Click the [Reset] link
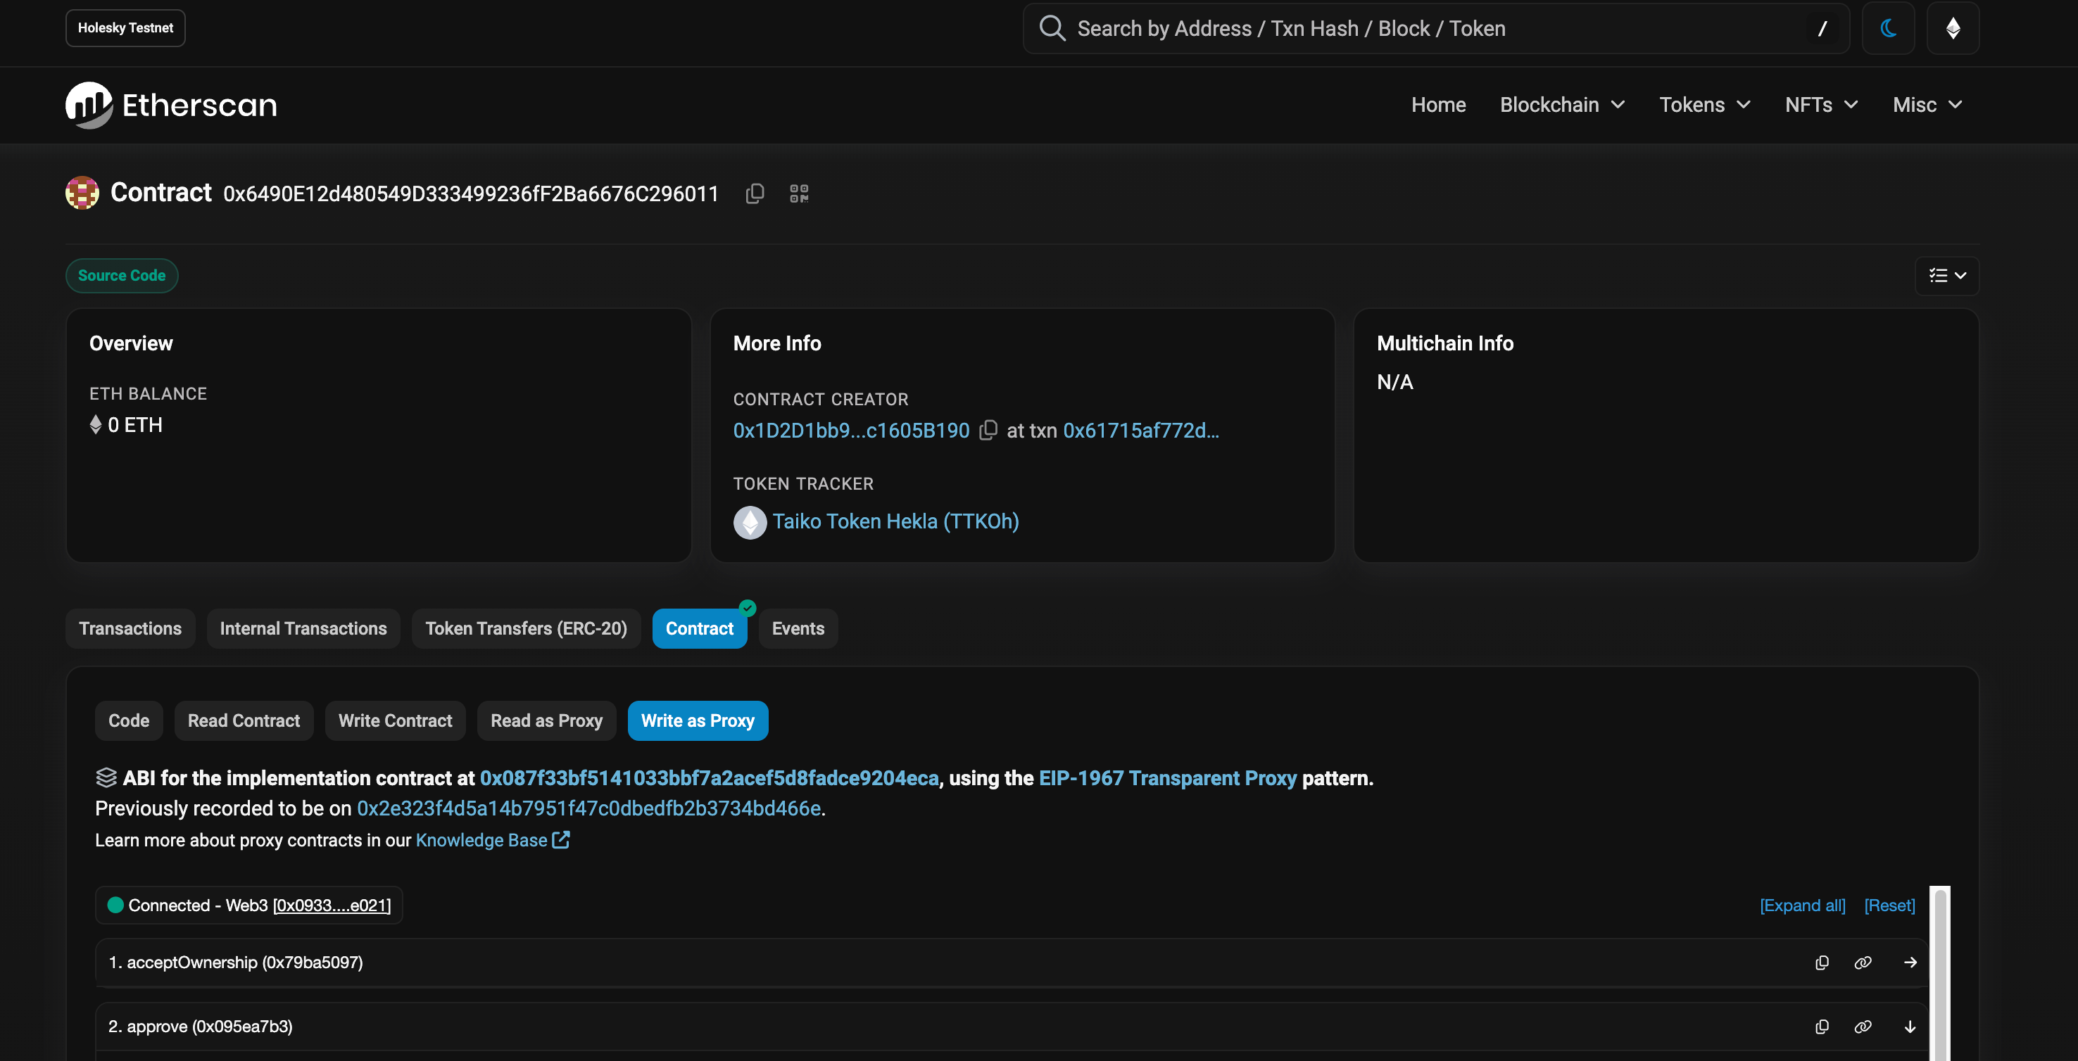Viewport: 2078px width, 1061px height. [x=1889, y=906]
